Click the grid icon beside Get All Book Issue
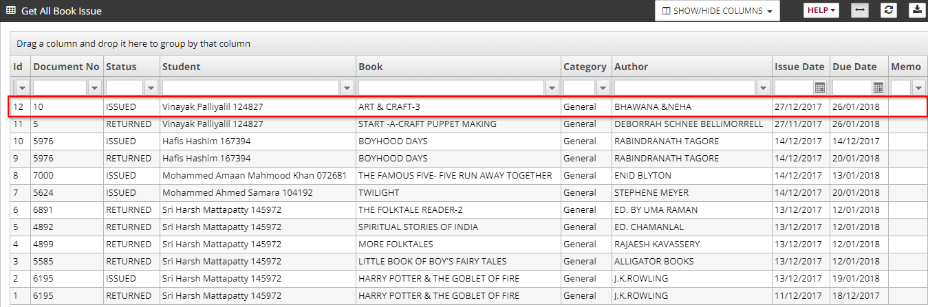Screen dimensions: 928x307 (x=11, y=10)
